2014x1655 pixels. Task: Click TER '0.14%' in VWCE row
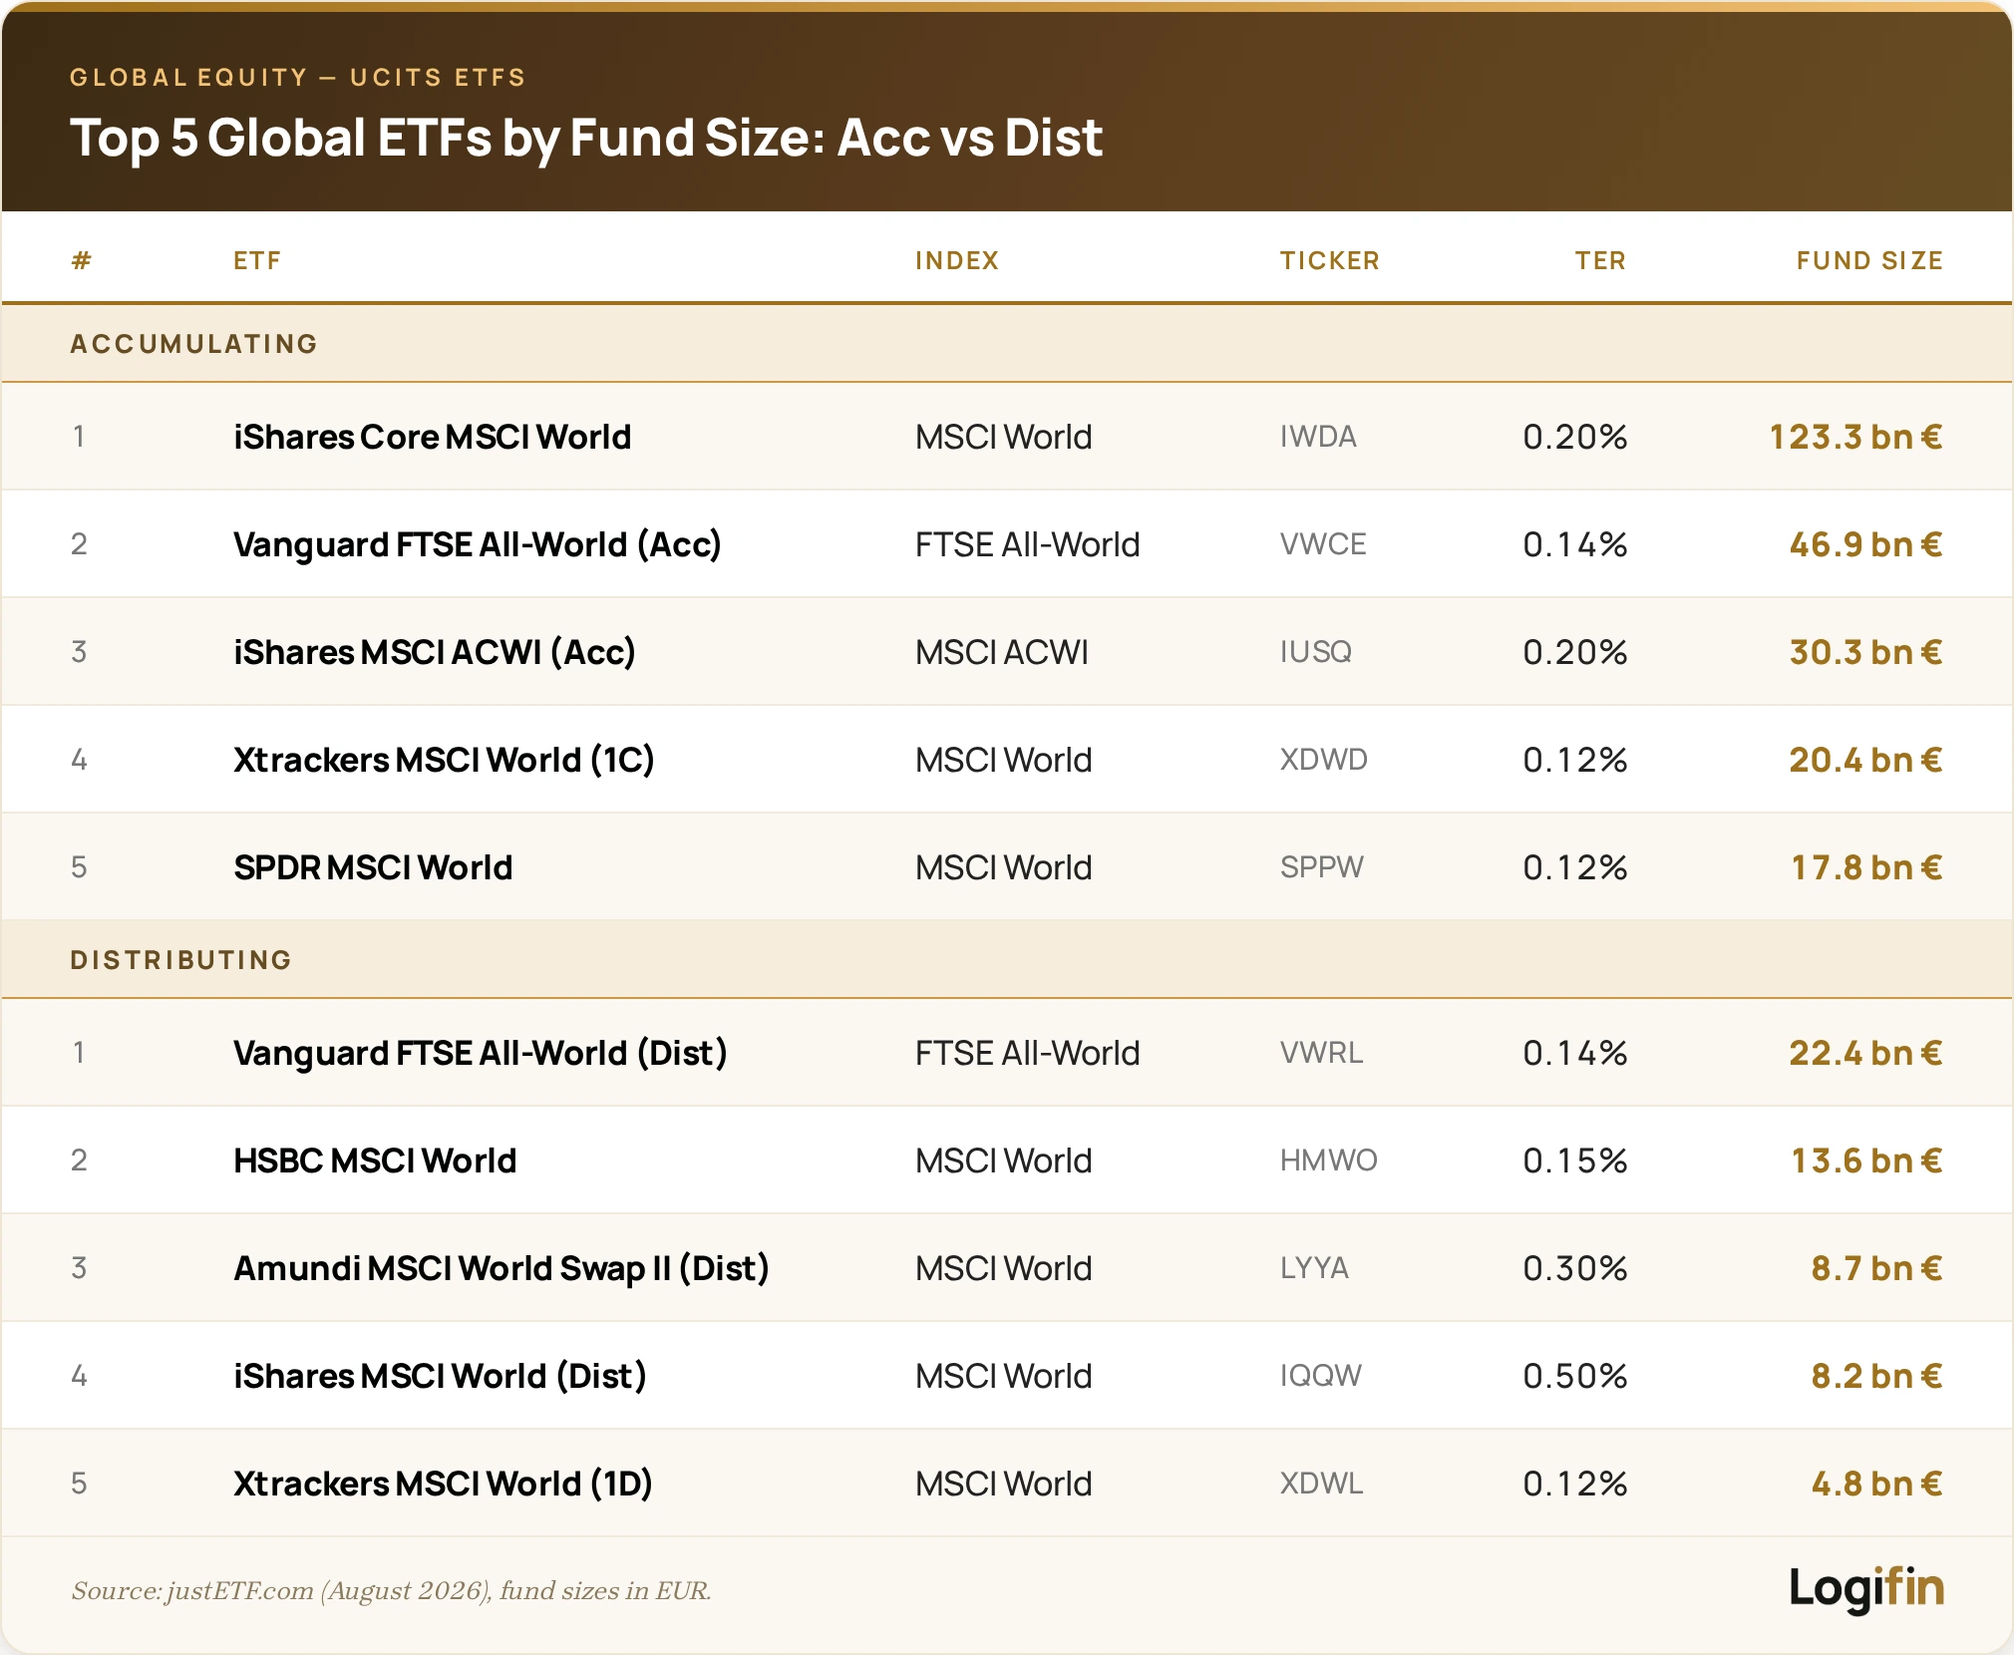coord(1575,544)
